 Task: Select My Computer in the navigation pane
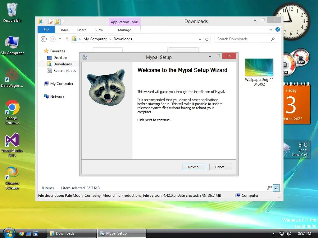point(58,84)
